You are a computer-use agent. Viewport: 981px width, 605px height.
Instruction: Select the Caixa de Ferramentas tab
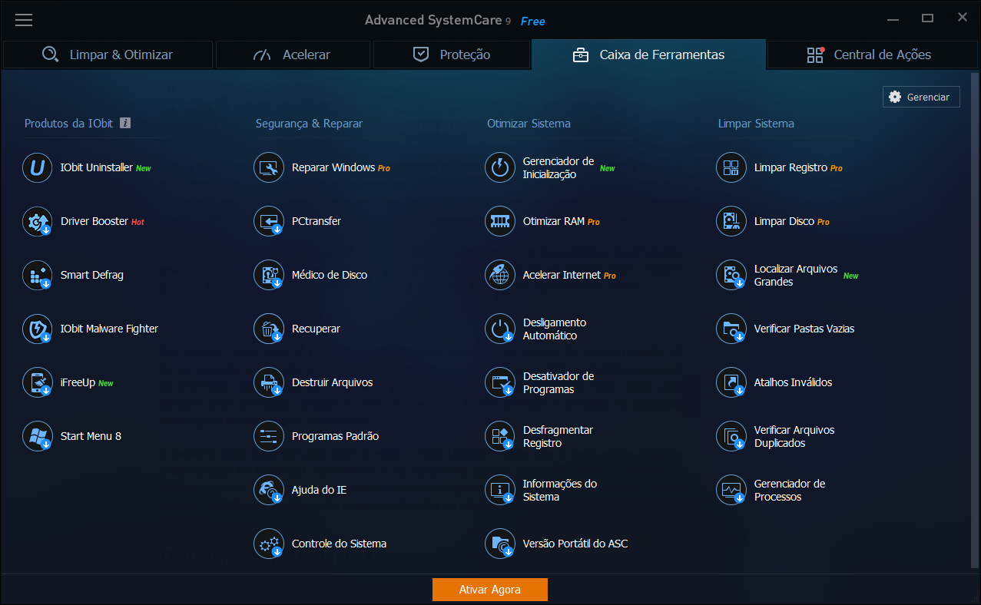pos(648,55)
